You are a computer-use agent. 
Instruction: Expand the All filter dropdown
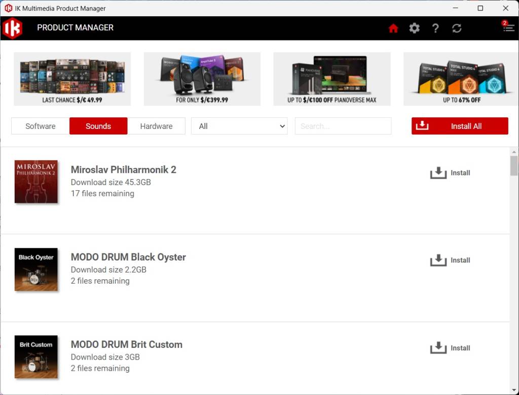point(239,126)
